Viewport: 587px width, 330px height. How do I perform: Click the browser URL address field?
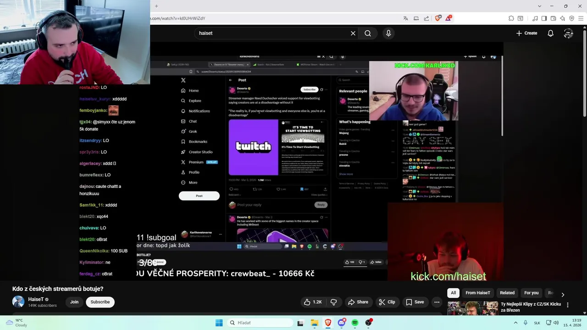(274, 18)
